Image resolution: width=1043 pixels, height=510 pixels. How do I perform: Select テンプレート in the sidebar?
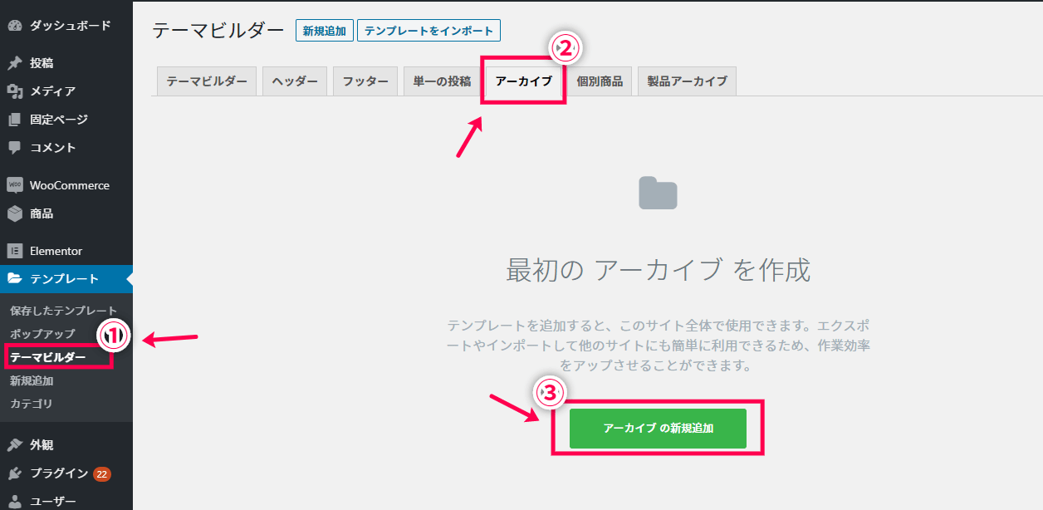pos(66,279)
